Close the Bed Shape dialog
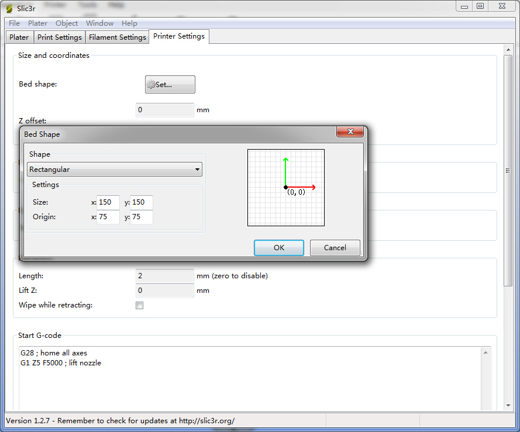The width and height of the screenshot is (520, 432). (350, 132)
